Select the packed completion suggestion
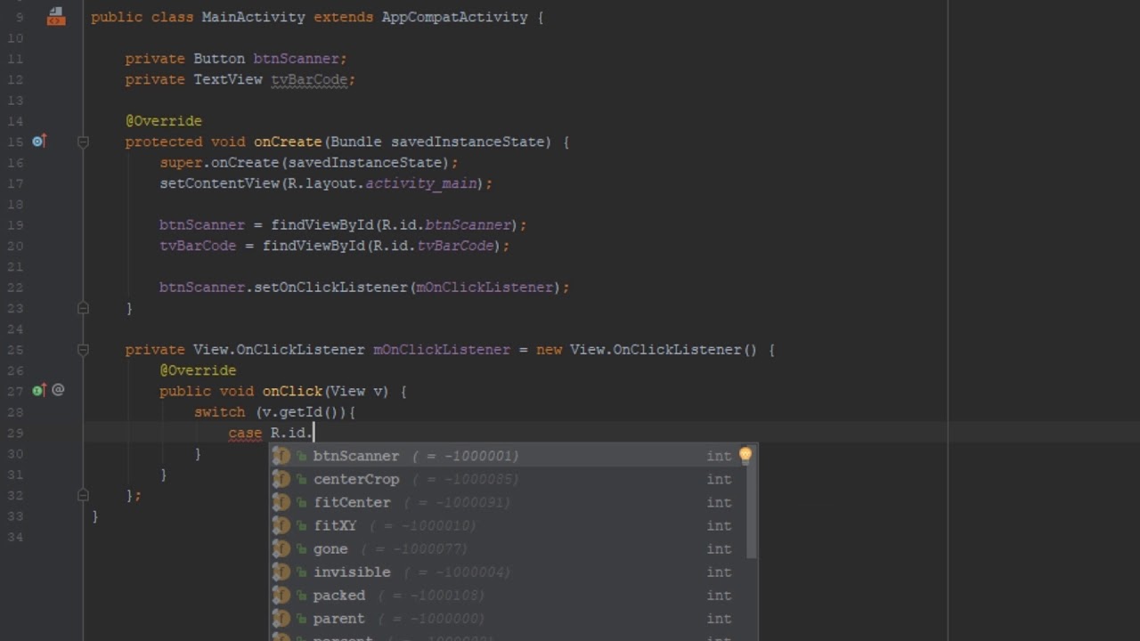The height and width of the screenshot is (641, 1140). pyautogui.click(x=507, y=595)
